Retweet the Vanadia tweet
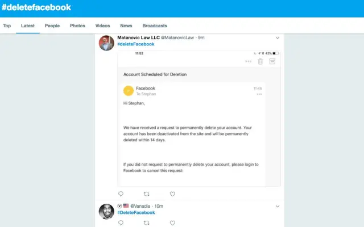 pyautogui.click(x=146, y=223)
